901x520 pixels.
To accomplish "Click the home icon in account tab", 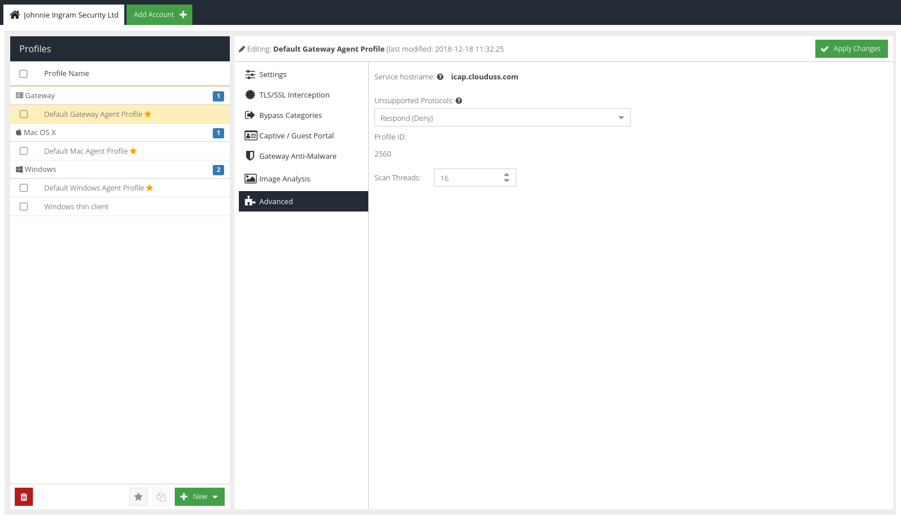I will 15,15.
